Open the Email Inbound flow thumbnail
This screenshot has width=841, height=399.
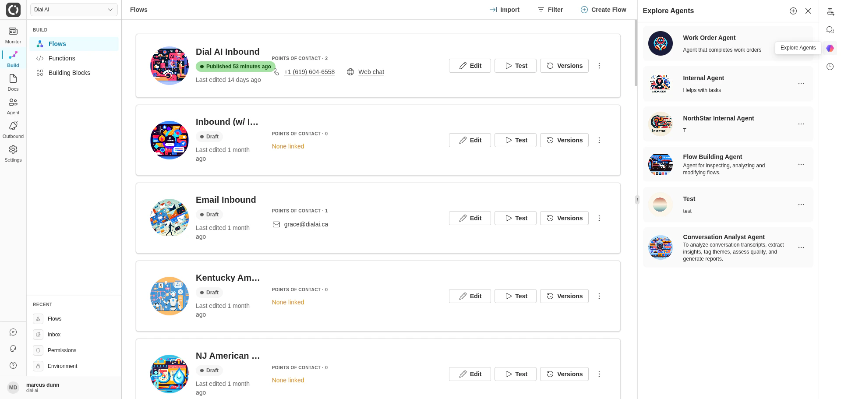170,218
